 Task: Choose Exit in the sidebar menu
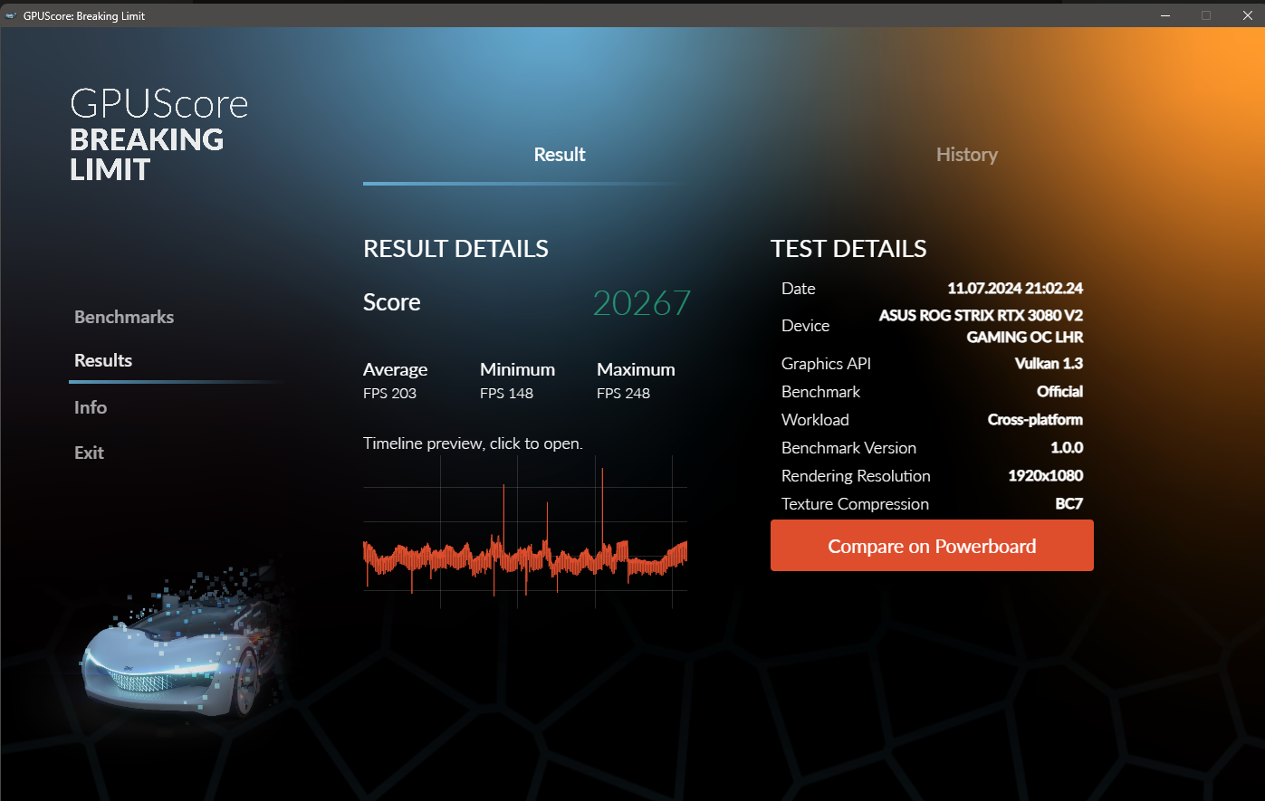click(89, 453)
